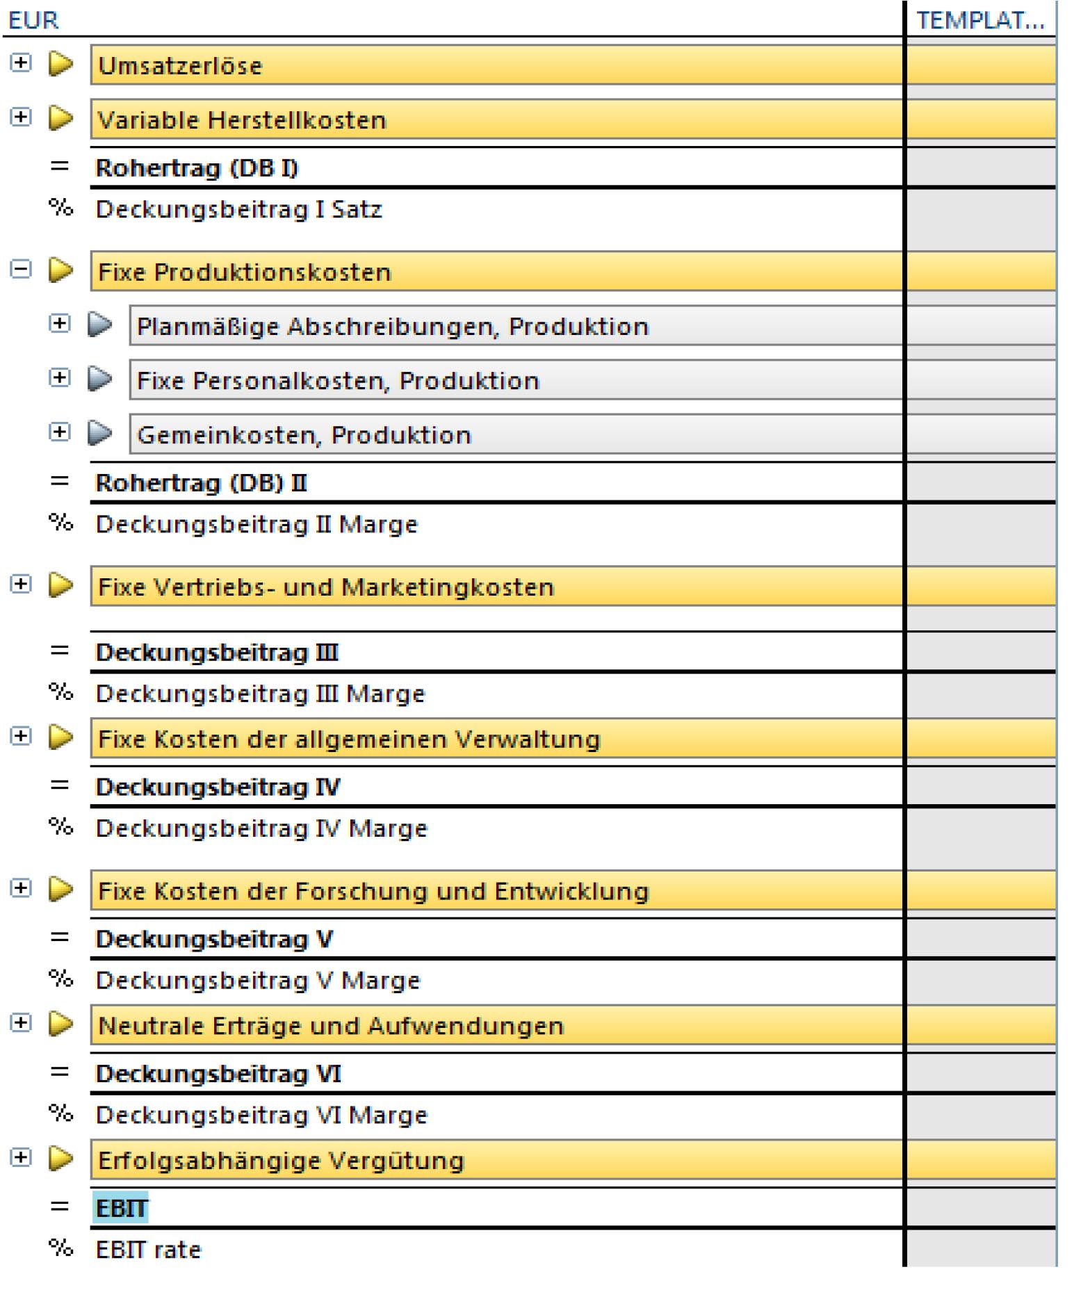Click yellow arrow icon beside Erfolgsabhängige Vergütung
Image resolution: width=1090 pixels, height=1315 pixels.
pos(61,1159)
